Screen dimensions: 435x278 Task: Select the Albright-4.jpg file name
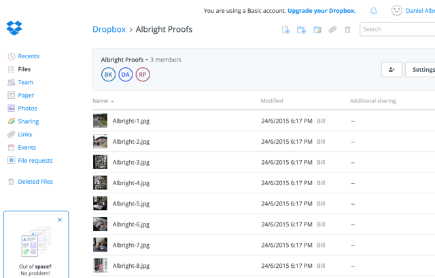click(131, 183)
